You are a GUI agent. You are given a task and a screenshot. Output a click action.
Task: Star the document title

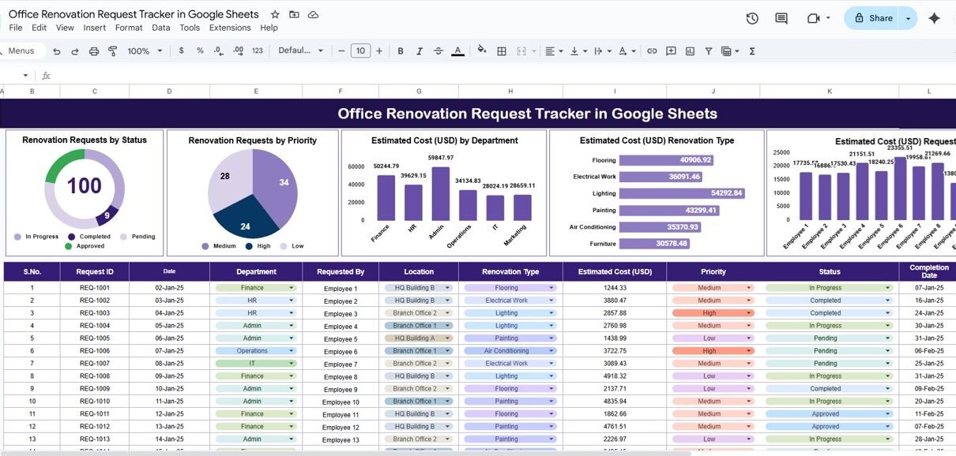[275, 15]
